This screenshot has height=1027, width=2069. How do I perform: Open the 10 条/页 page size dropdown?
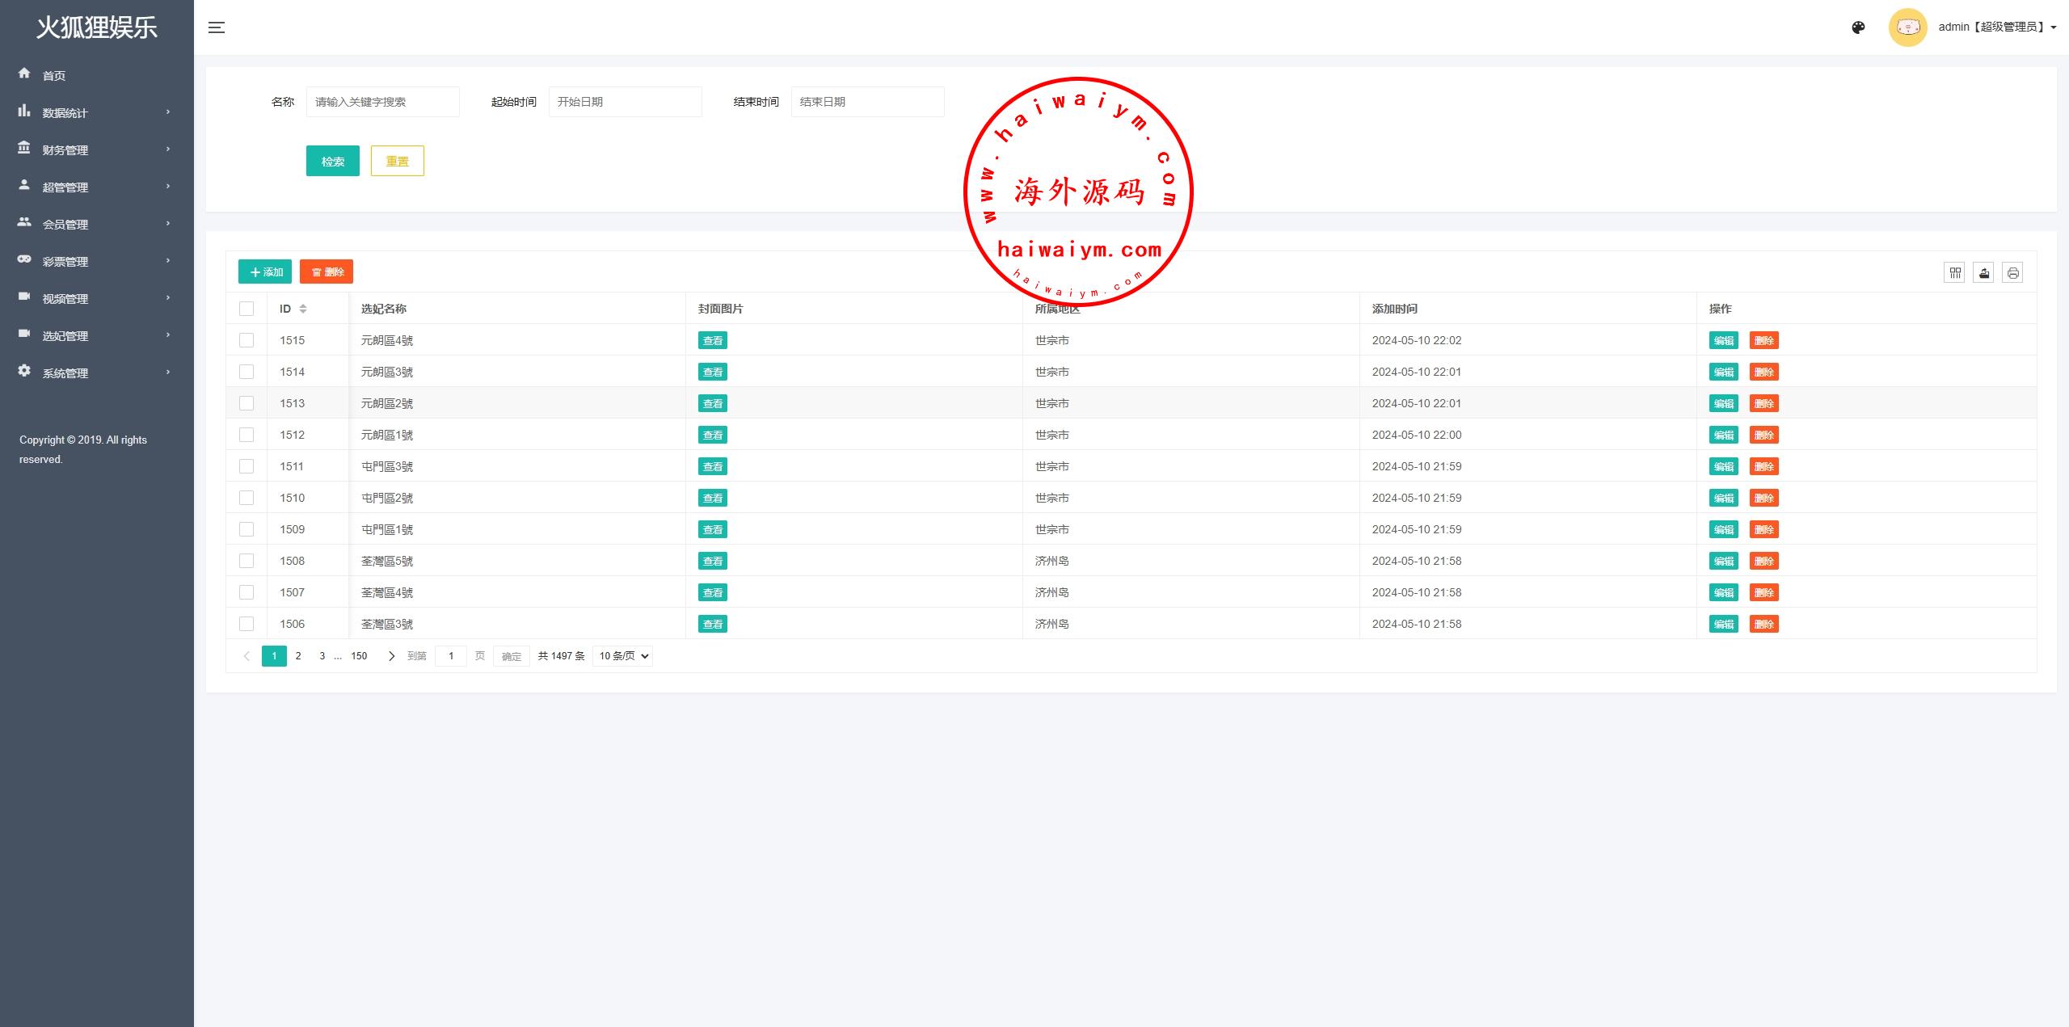pyautogui.click(x=622, y=656)
